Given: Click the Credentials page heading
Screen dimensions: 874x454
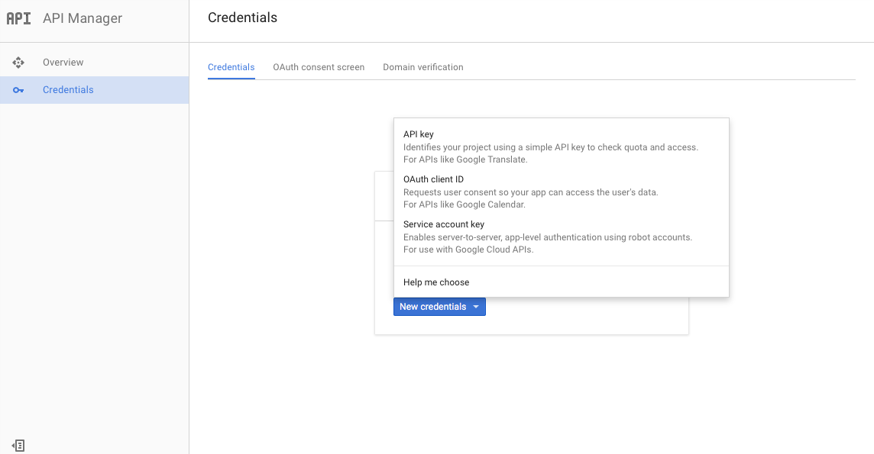Looking at the screenshot, I should (242, 18).
